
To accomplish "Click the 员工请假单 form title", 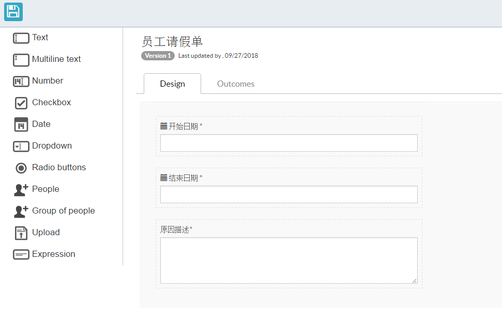I will point(172,41).
